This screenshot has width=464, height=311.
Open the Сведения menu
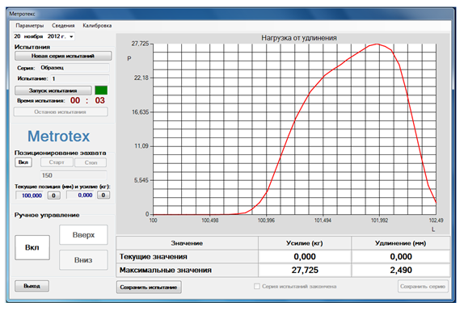[63, 25]
